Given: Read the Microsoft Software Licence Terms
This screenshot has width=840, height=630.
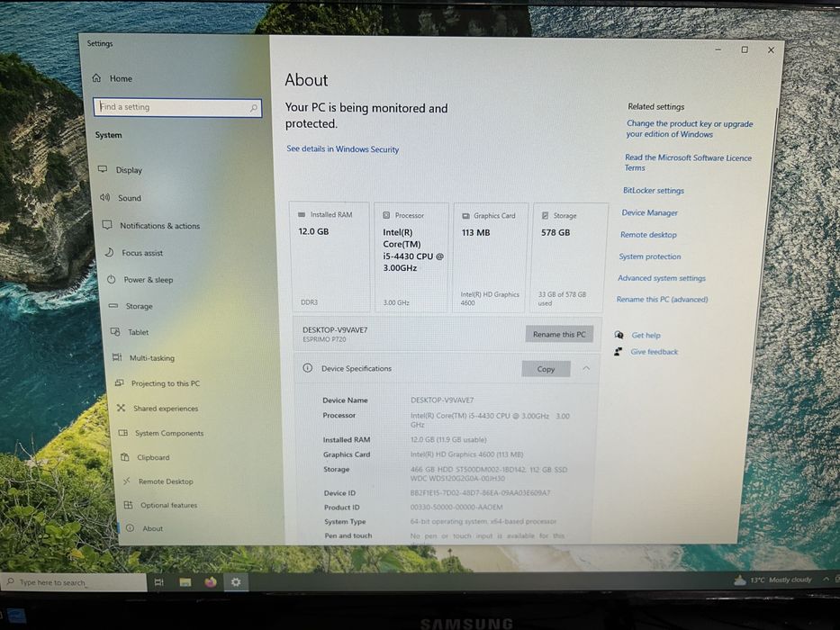Looking at the screenshot, I should tap(687, 162).
